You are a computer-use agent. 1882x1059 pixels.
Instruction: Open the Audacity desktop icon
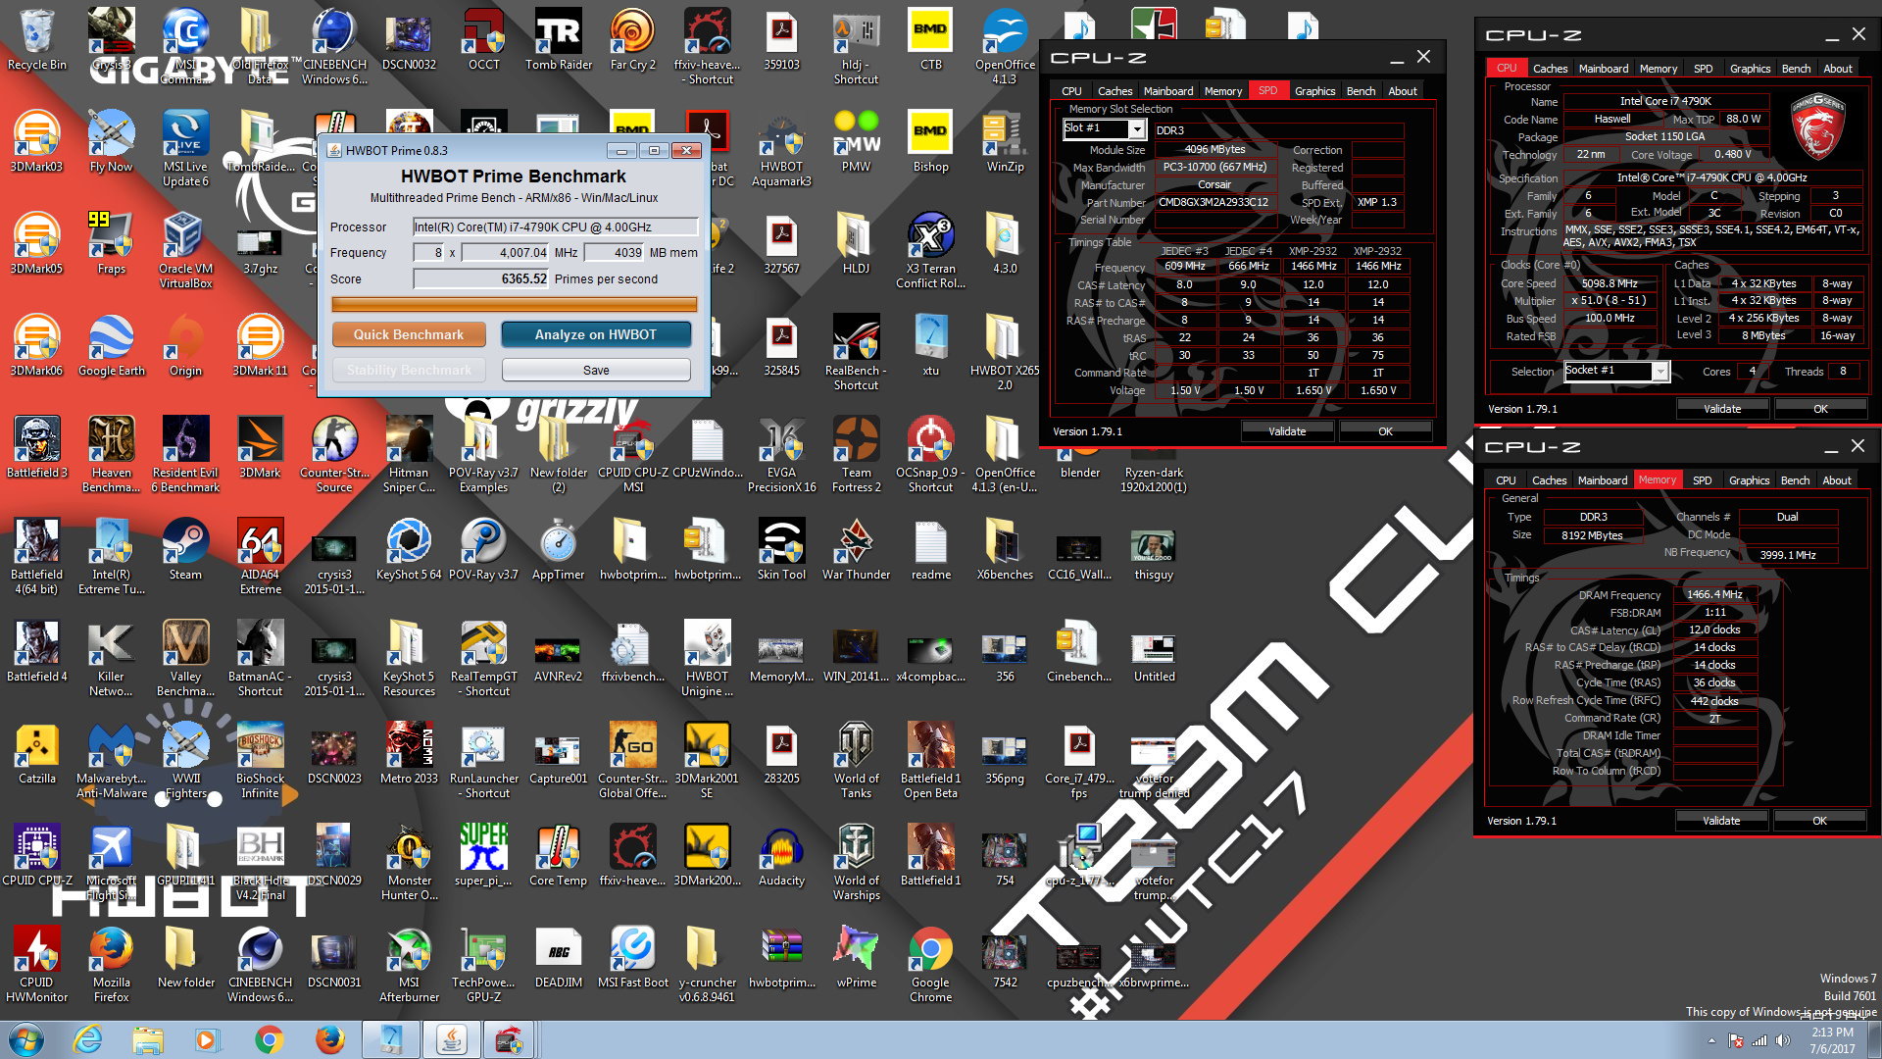[x=781, y=855]
